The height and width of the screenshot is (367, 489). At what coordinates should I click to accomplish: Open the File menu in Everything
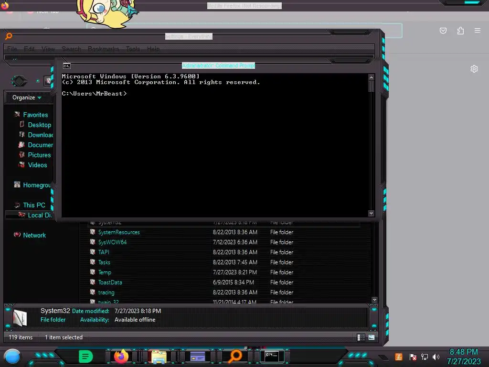[x=12, y=49]
